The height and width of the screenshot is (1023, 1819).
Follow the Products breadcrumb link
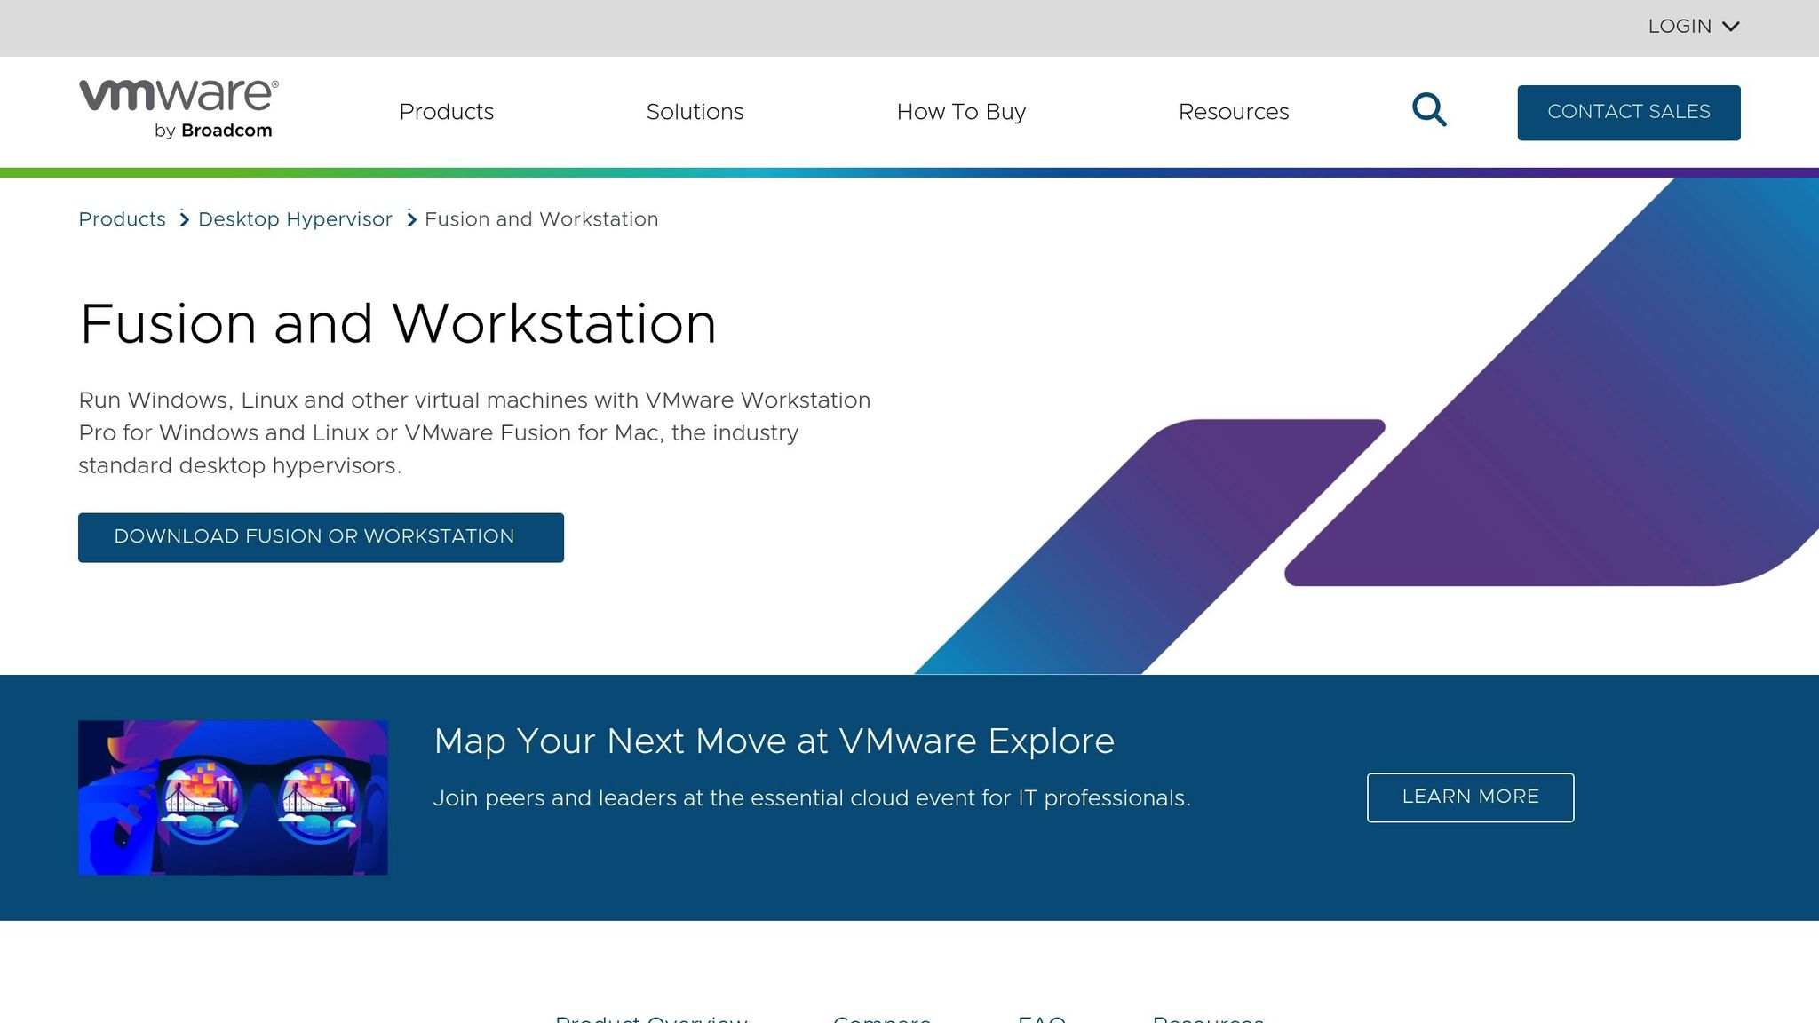point(122,218)
